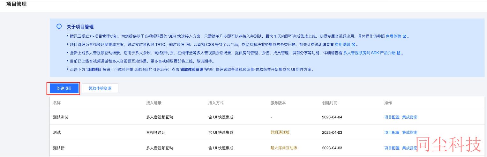The width and height of the screenshot is (487, 157).
Task: Click 音视频通话 scenario cell
Action: 156,132
